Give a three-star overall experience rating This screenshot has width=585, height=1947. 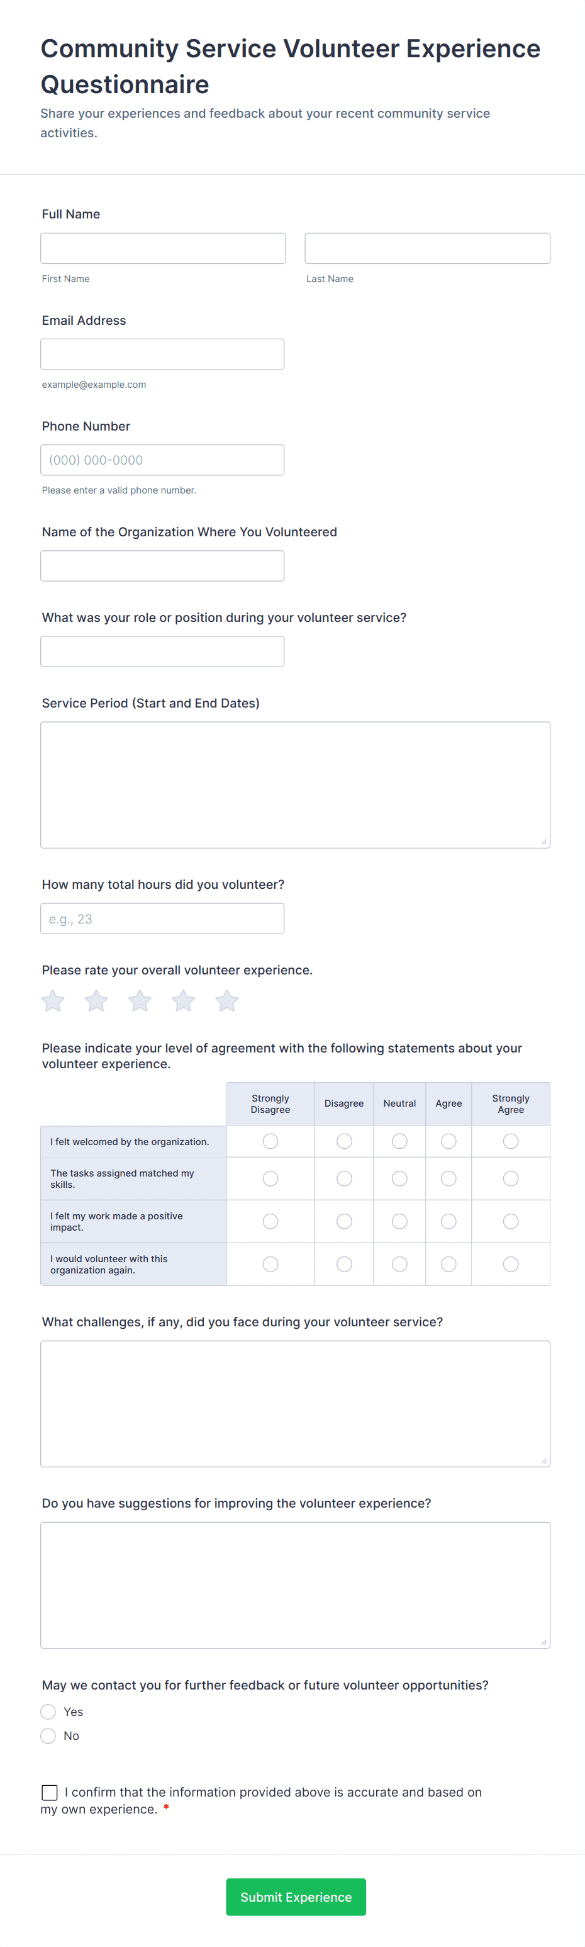(x=139, y=1000)
